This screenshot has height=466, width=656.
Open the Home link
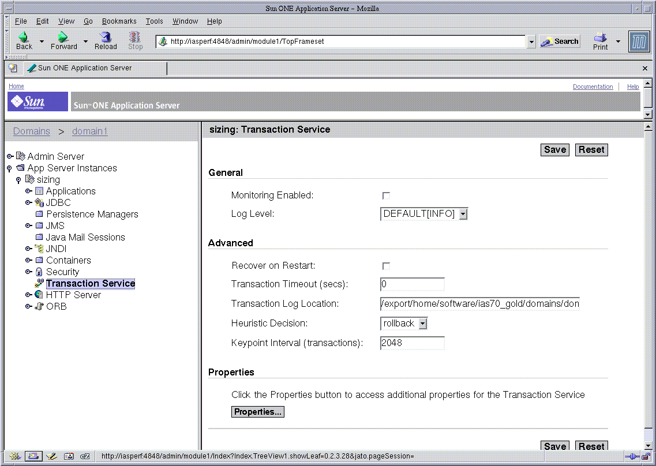tap(16, 86)
